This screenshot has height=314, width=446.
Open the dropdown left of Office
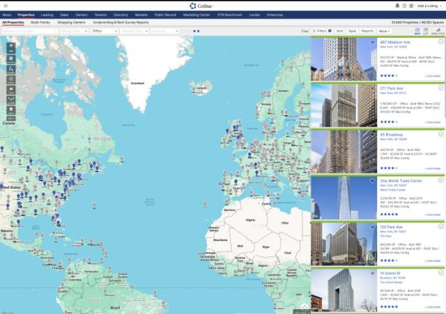(74, 31)
